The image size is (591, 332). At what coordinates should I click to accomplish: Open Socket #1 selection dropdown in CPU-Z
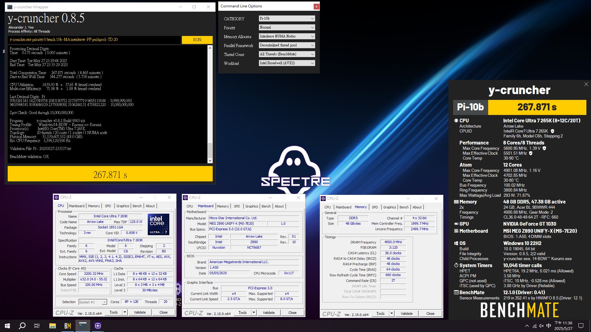(93, 302)
